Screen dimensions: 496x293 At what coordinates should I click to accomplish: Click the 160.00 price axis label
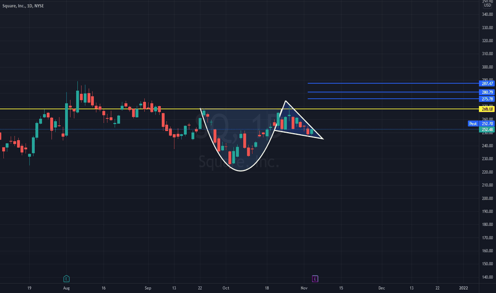click(x=487, y=250)
